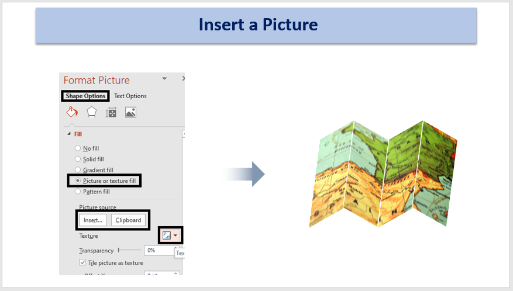Click the Insert... picture button
The width and height of the screenshot is (513, 291).
(93, 220)
